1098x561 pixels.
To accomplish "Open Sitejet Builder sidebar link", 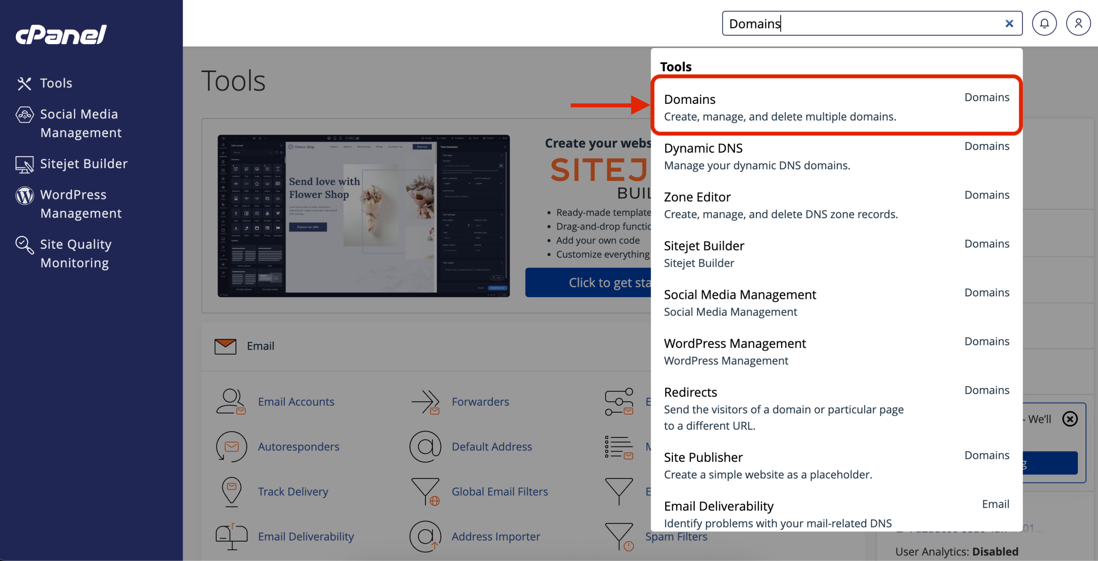I will click(84, 164).
